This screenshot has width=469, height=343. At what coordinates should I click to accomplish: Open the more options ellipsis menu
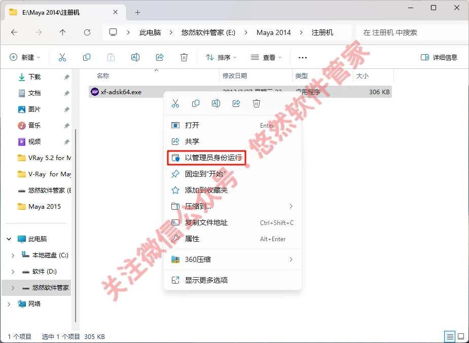click(x=303, y=57)
